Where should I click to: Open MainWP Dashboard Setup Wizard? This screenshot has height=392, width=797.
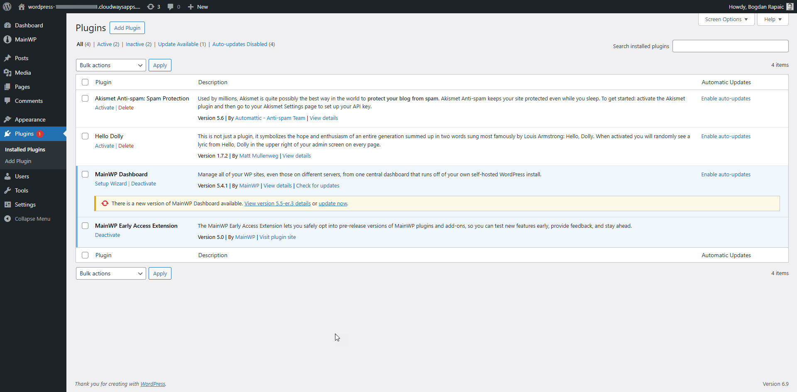111,184
